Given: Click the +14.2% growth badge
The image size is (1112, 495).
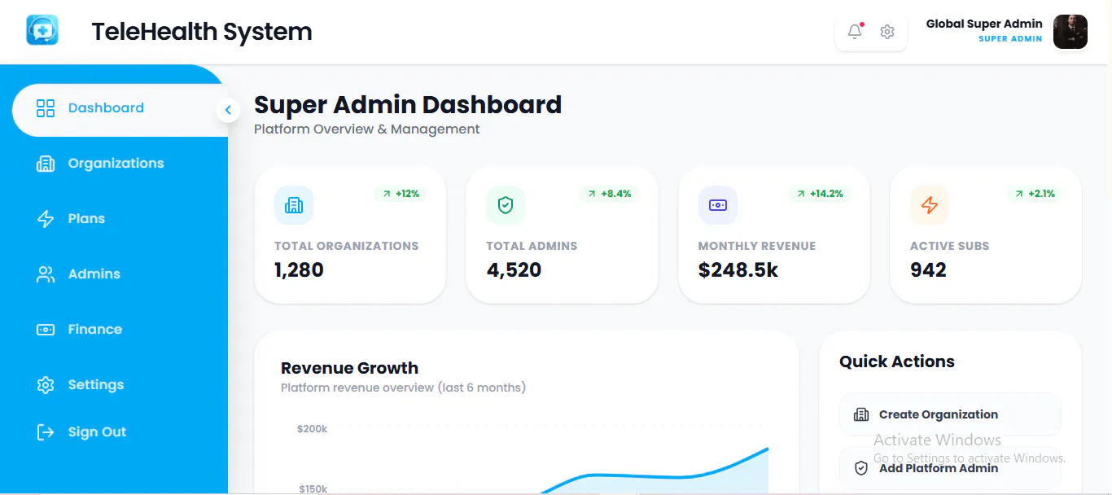Looking at the screenshot, I should click(820, 194).
